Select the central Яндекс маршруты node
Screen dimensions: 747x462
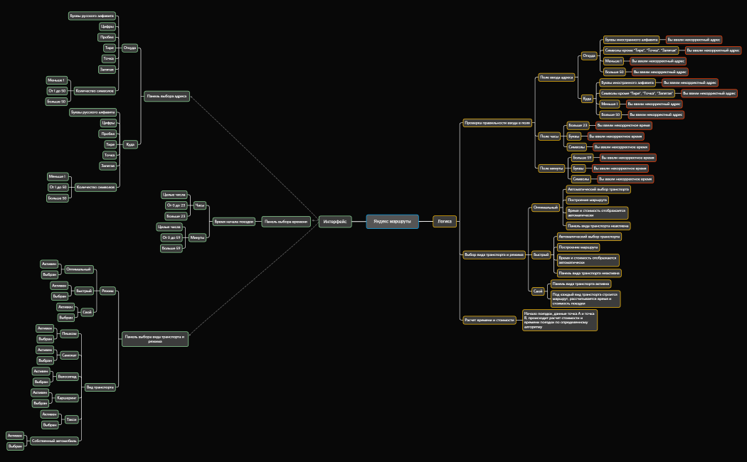[392, 221]
